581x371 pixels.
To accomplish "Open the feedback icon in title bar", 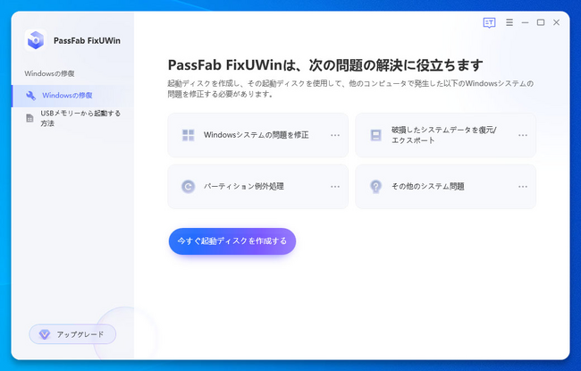I will click(x=489, y=22).
